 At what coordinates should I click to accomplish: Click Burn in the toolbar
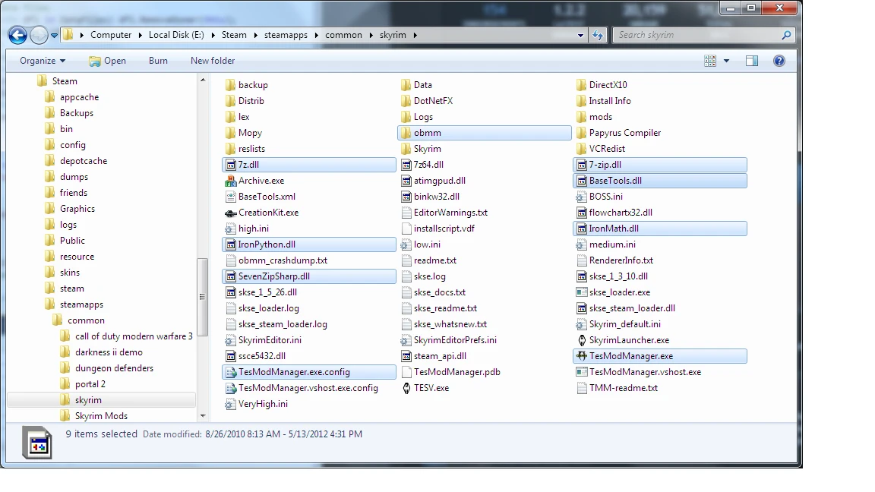click(x=157, y=61)
